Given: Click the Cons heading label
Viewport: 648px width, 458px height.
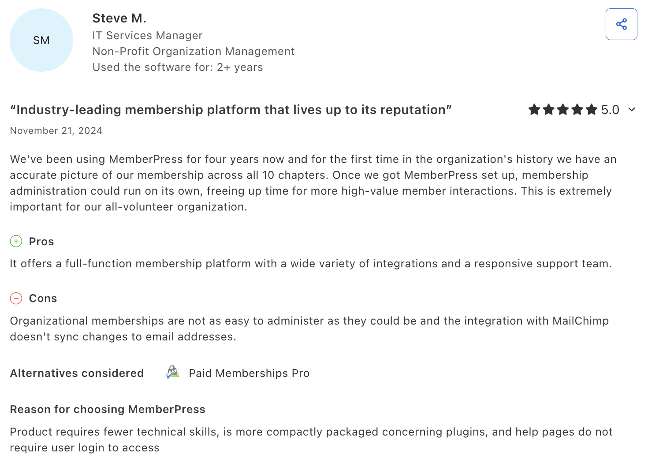Looking at the screenshot, I should pyautogui.click(x=43, y=298).
